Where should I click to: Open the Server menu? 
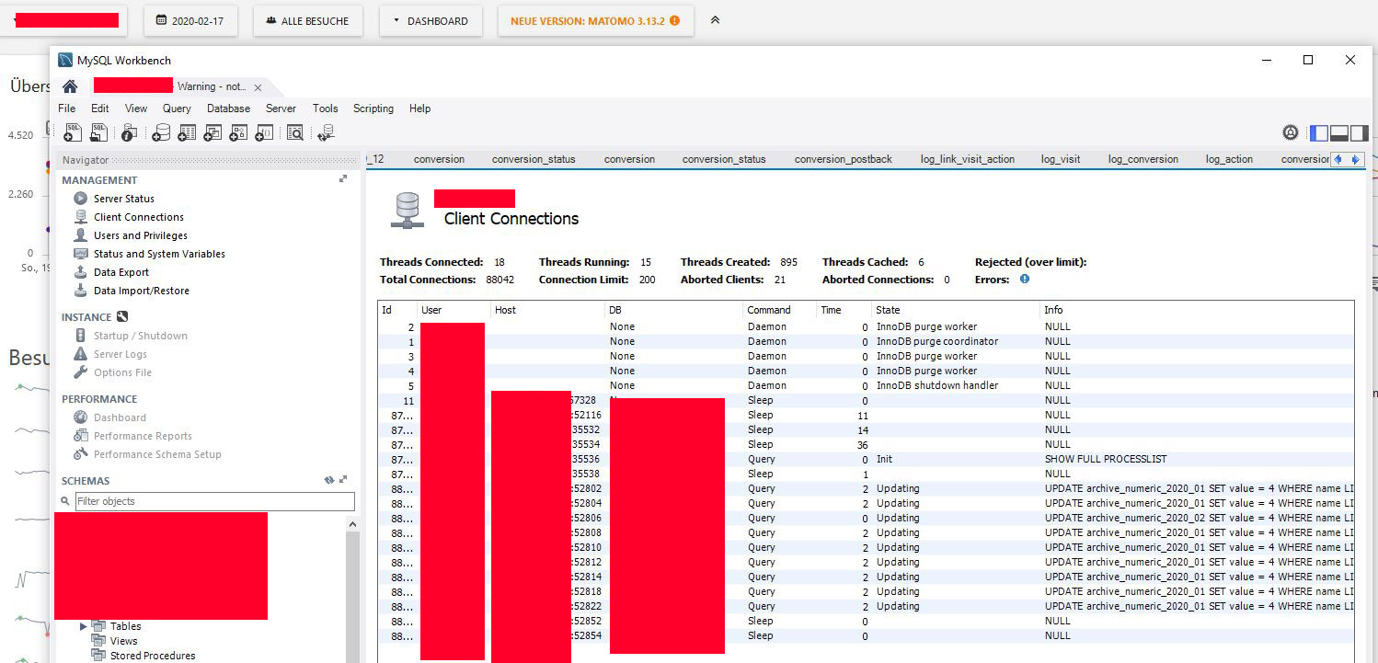pyautogui.click(x=281, y=109)
